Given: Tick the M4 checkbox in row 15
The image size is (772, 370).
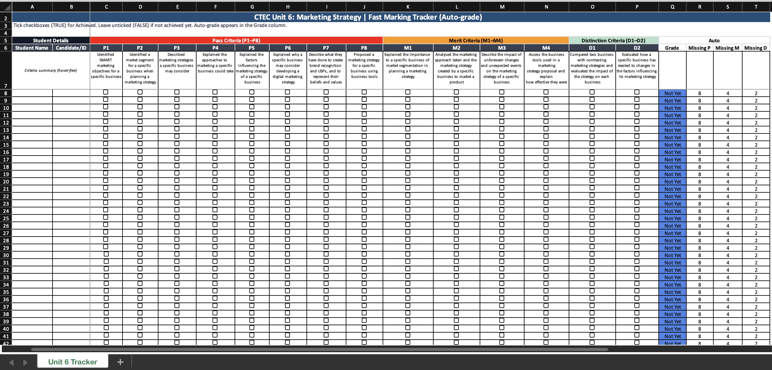Looking at the screenshot, I should (546, 144).
